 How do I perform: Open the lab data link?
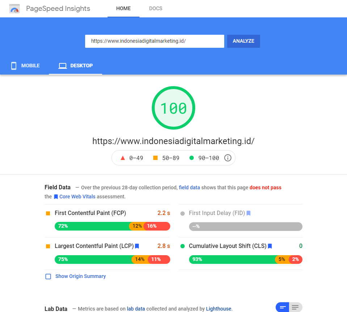(x=136, y=309)
